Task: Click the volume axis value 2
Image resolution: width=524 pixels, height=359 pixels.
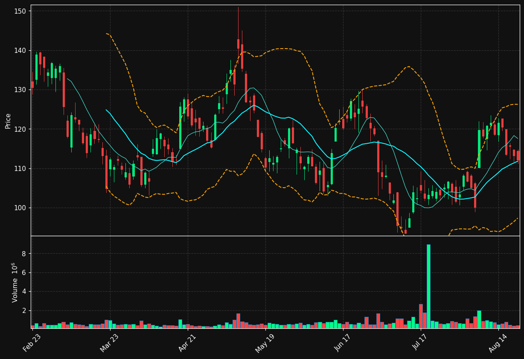Action: point(24,310)
